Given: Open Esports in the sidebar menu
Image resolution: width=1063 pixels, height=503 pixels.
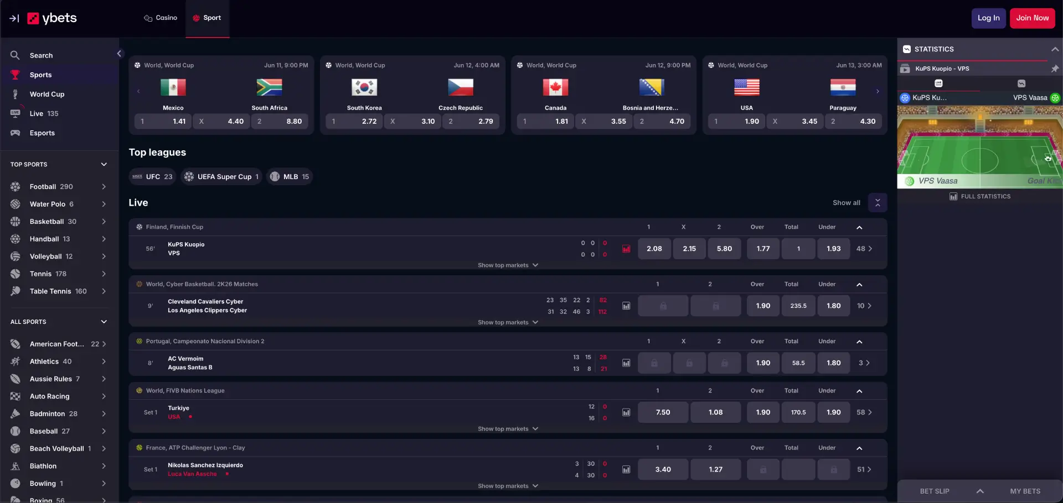Looking at the screenshot, I should point(59,133).
